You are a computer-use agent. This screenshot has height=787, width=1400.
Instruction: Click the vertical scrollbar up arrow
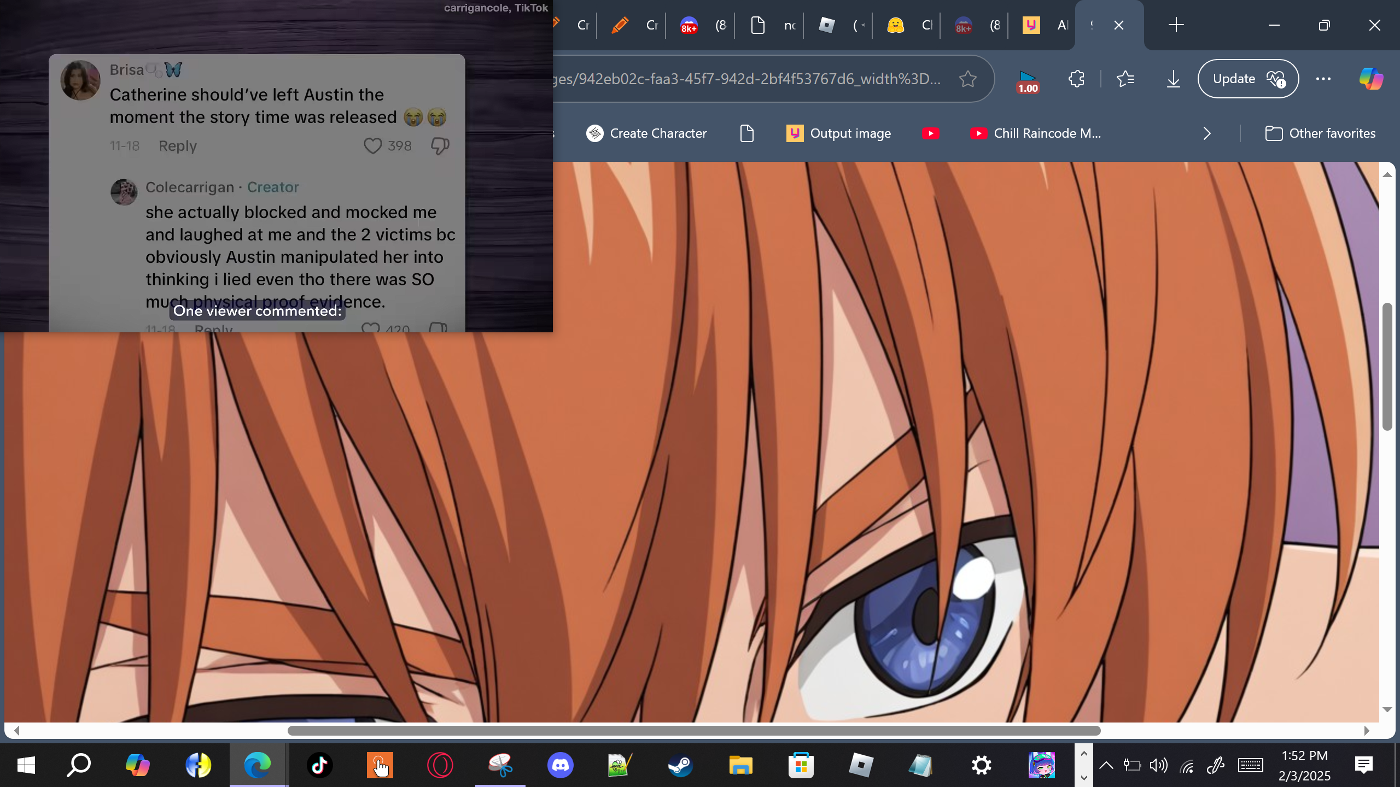[x=1387, y=174]
